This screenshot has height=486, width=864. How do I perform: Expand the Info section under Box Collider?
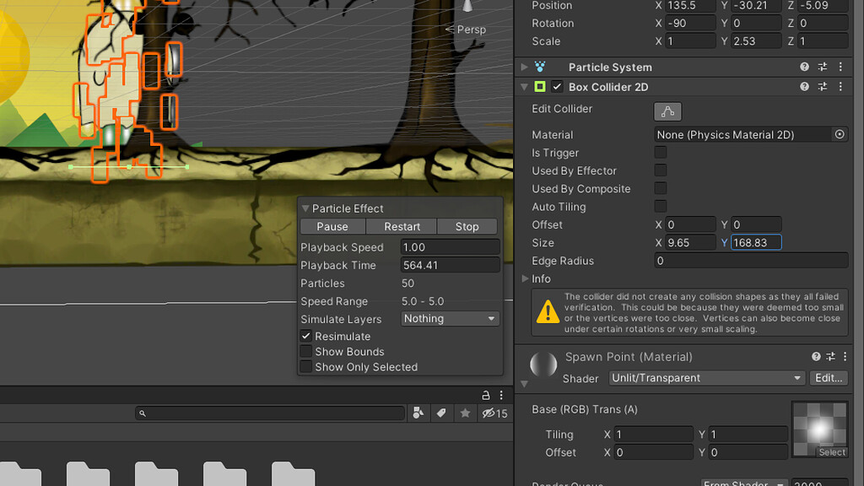[525, 278]
